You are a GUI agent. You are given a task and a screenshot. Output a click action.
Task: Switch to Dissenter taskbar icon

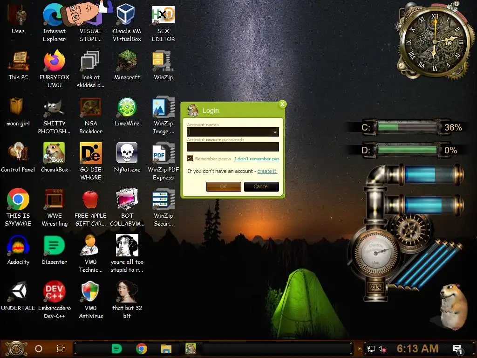tap(116, 349)
